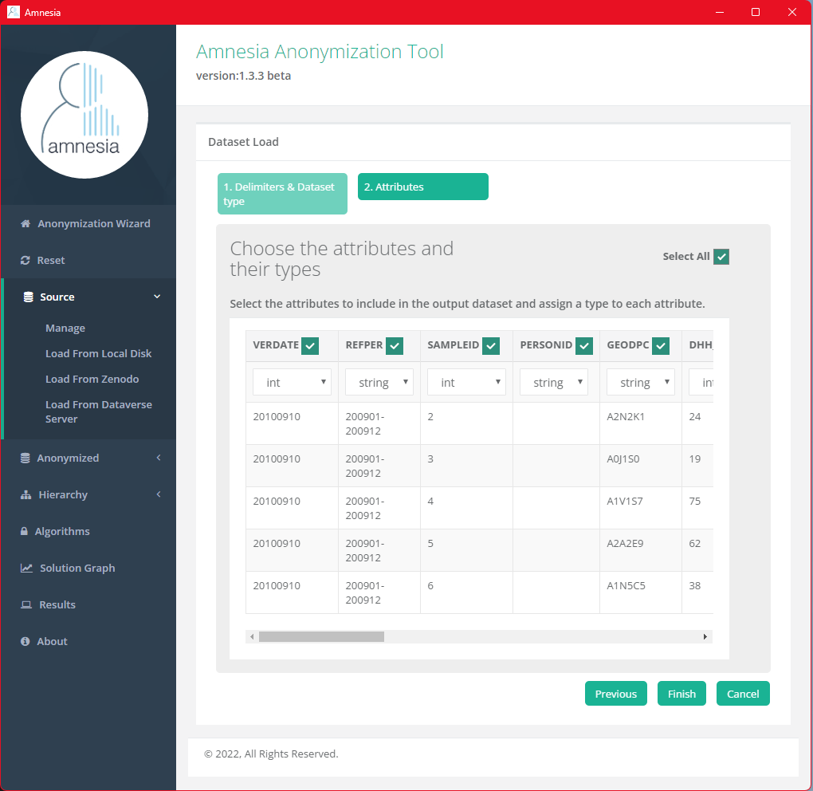Collapse the Source menu chevron
The width and height of the screenshot is (813, 791).
click(157, 297)
